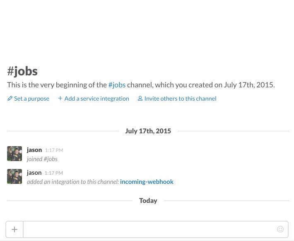Click the person icon before Invite others

click(x=140, y=99)
